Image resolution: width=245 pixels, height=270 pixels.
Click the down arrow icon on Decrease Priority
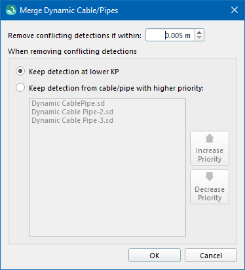210,176
